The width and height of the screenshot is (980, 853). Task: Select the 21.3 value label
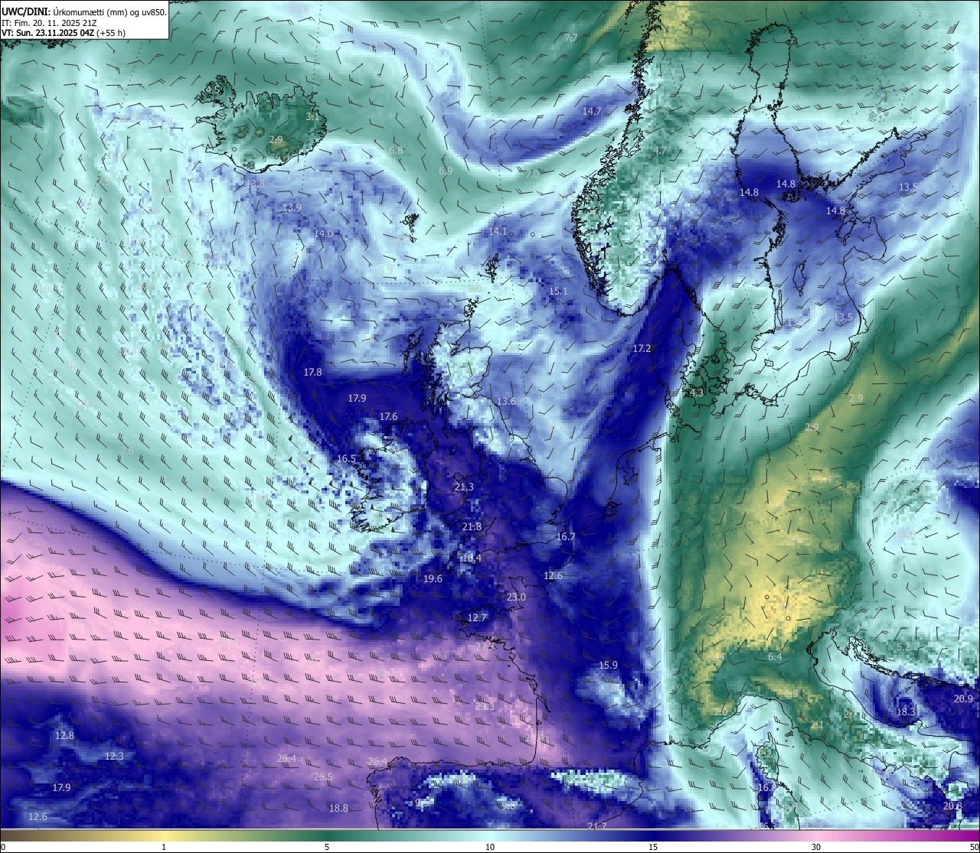464,487
